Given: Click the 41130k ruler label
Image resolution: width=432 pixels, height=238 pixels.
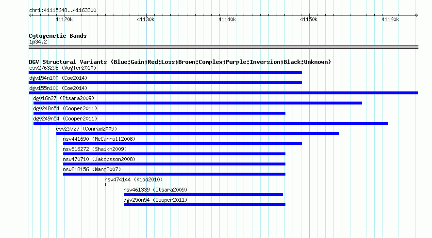Looking at the screenshot, I should (146, 19).
